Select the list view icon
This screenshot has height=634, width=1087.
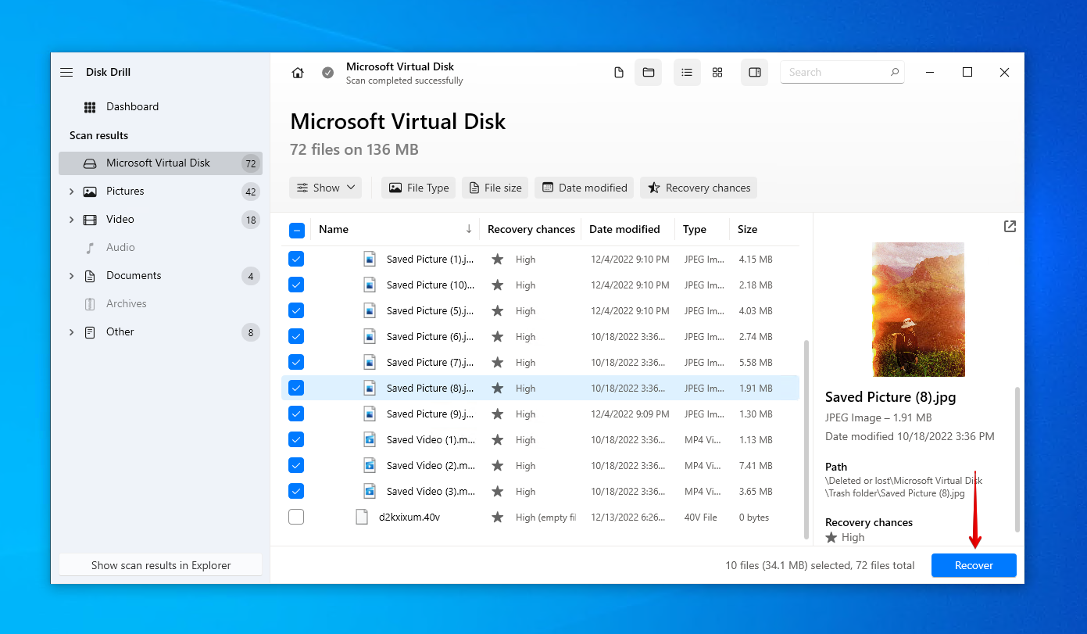click(687, 73)
